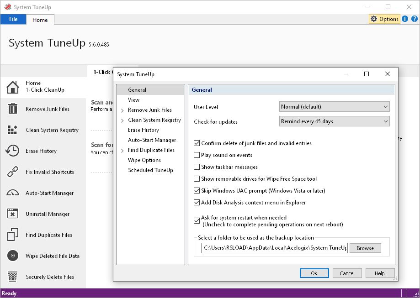Click the Fix Invalid Shortcuts chain icon

point(13,172)
